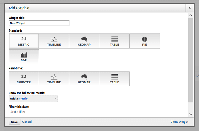Click the dialog vertical scrollbar thumb

pyautogui.click(x=190, y=60)
